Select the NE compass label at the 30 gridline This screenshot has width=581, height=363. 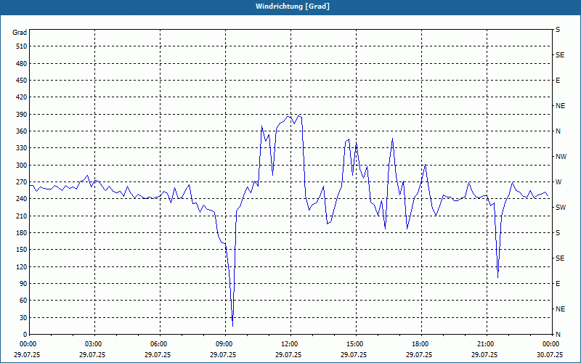pos(560,309)
